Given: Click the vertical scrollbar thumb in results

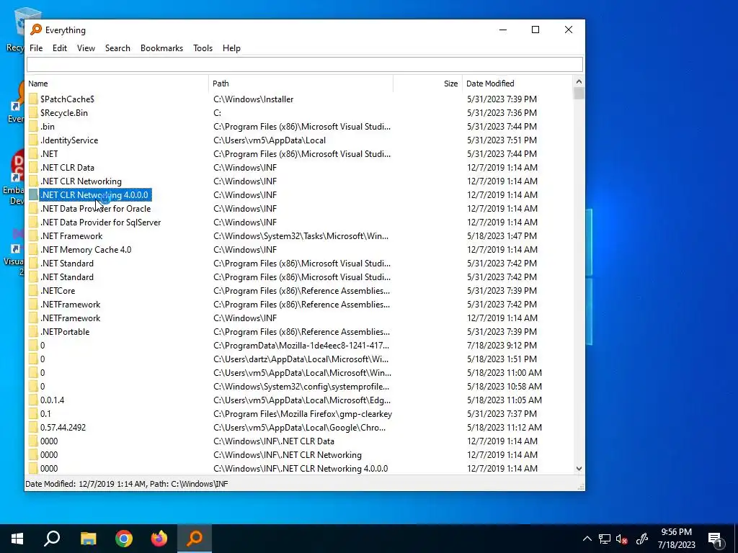Looking at the screenshot, I should point(579,93).
